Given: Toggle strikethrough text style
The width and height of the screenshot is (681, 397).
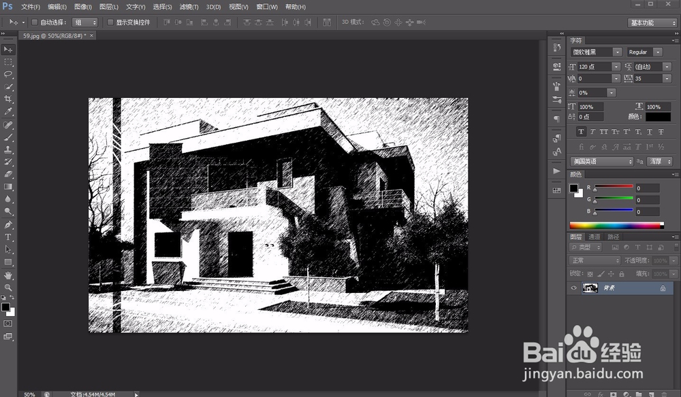Looking at the screenshot, I should click(x=661, y=132).
